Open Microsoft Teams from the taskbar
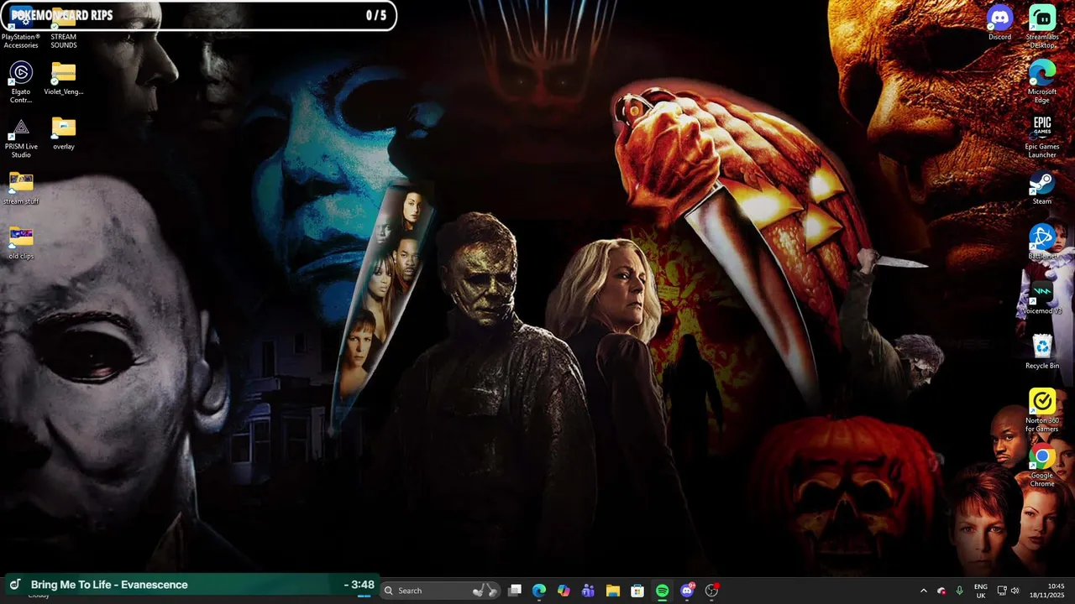 pos(588,591)
